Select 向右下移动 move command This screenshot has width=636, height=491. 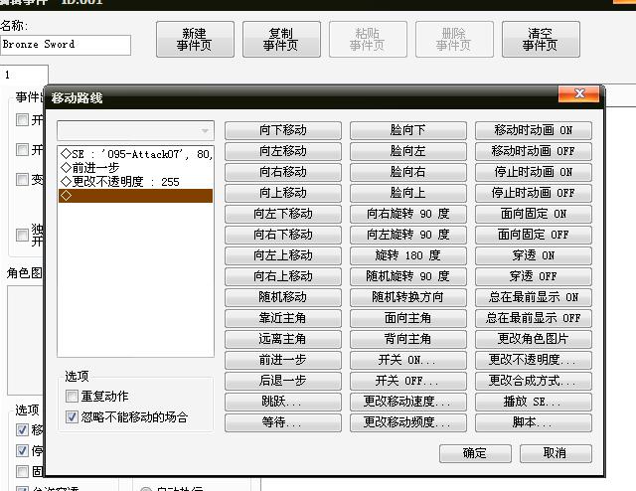point(282,235)
